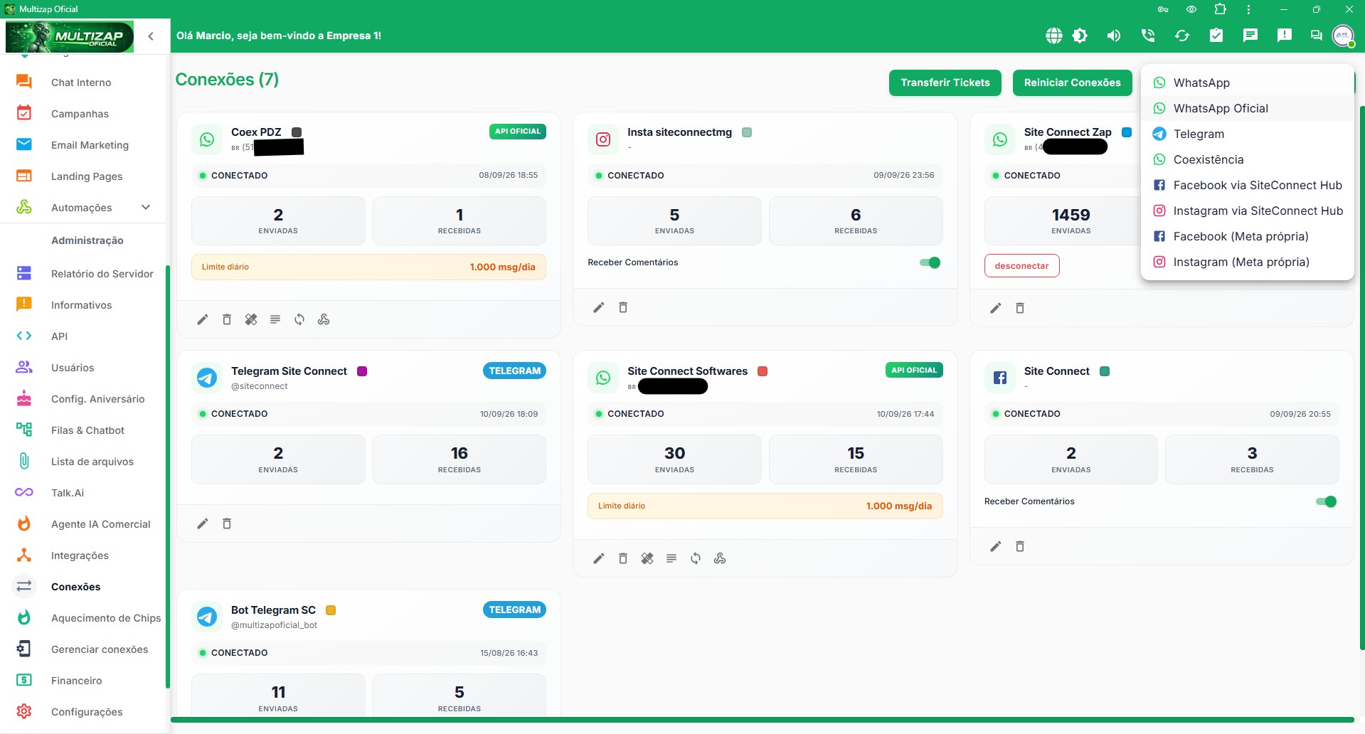The width and height of the screenshot is (1365, 734).
Task: Toggle dark mode in the header
Action: pyautogui.click(x=1080, y=36)
